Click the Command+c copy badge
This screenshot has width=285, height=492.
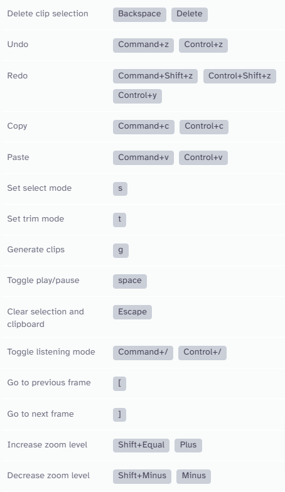click(143, 127)
